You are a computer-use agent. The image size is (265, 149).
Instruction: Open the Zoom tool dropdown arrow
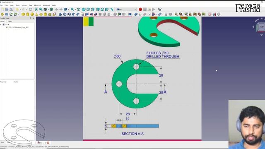(x=75, y=9)
